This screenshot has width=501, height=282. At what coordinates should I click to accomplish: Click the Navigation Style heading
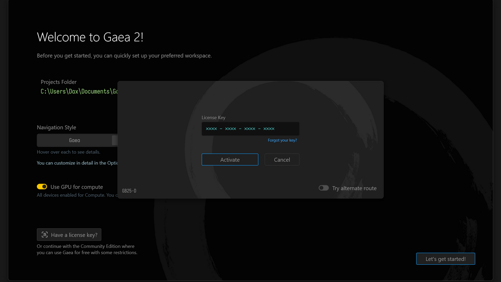coord(56,127)
